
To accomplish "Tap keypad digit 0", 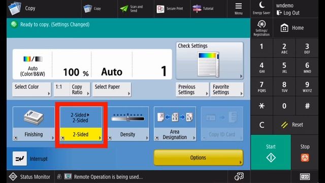I will tap(284, 106).
